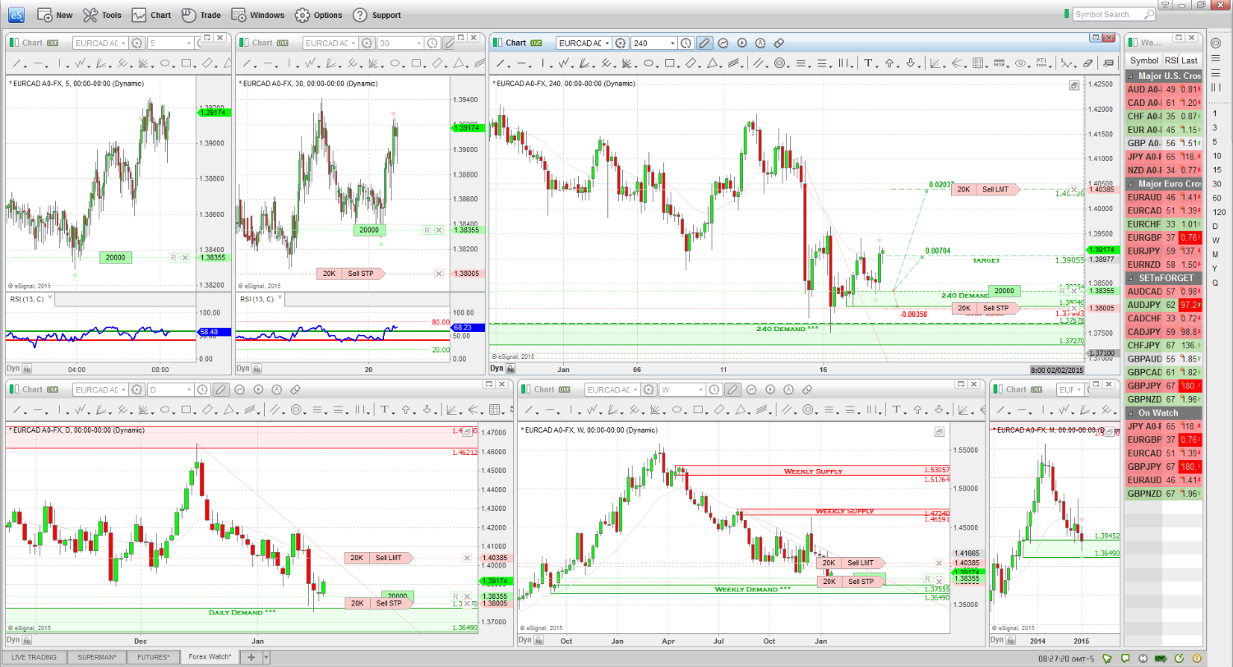
Task: Toggle the drawing pencil button in daily chart
Action: click(x=221, y=389)
